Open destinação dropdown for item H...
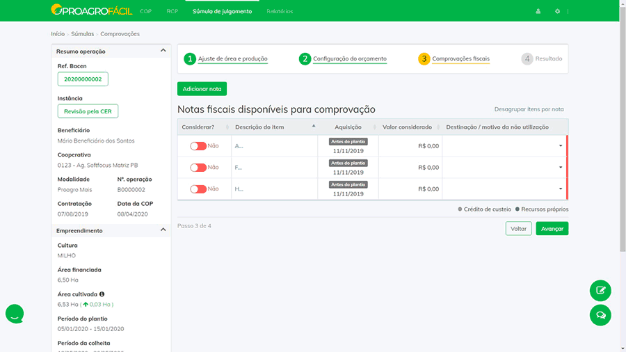 (505, 189)
